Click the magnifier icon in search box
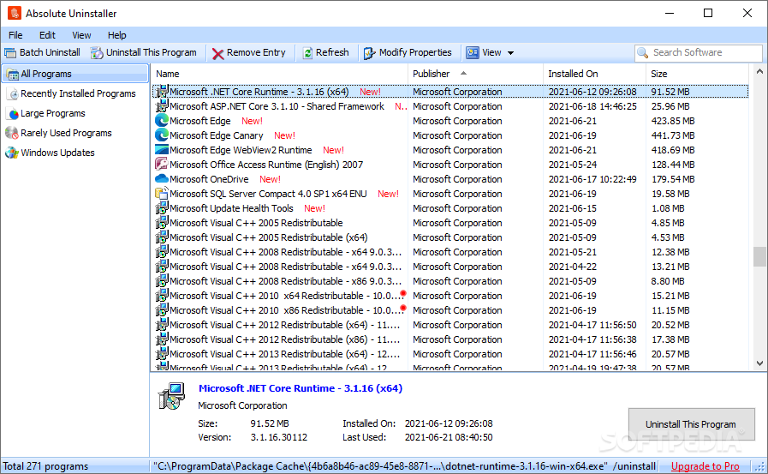The height and width of the screenshot is (474, 768). (x=643, y=52)
